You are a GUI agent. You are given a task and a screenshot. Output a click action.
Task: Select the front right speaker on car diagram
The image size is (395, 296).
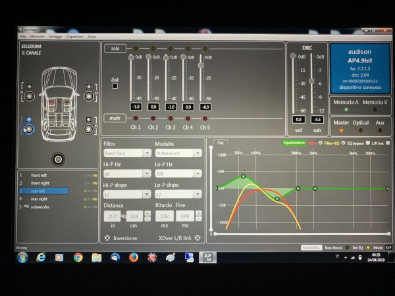click(89, 96)
